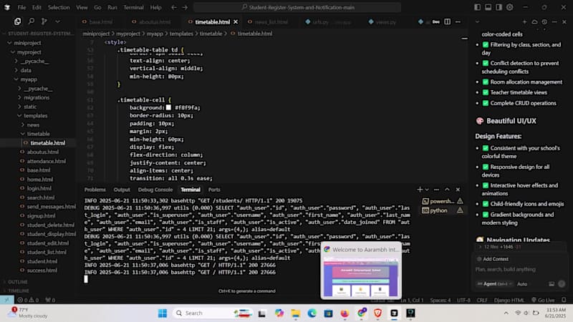Viewport: 573px width, 322px height.
Task: Expand the migrations folder
Action: coord(37,97)
